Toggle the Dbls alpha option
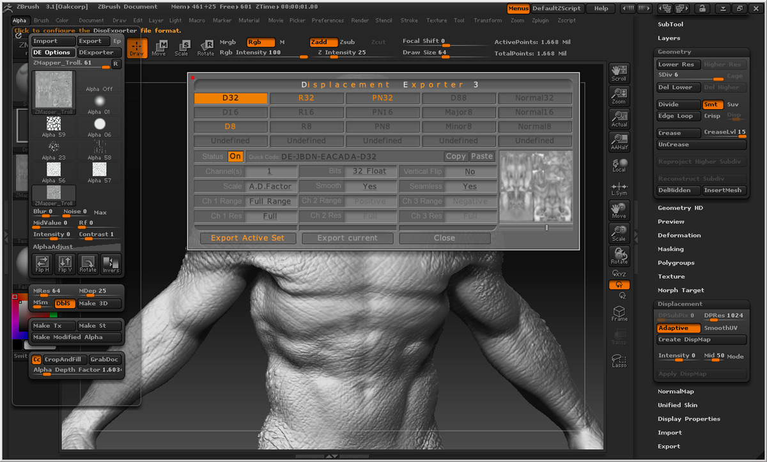The image size is (767, 462). tap(65, 304)
